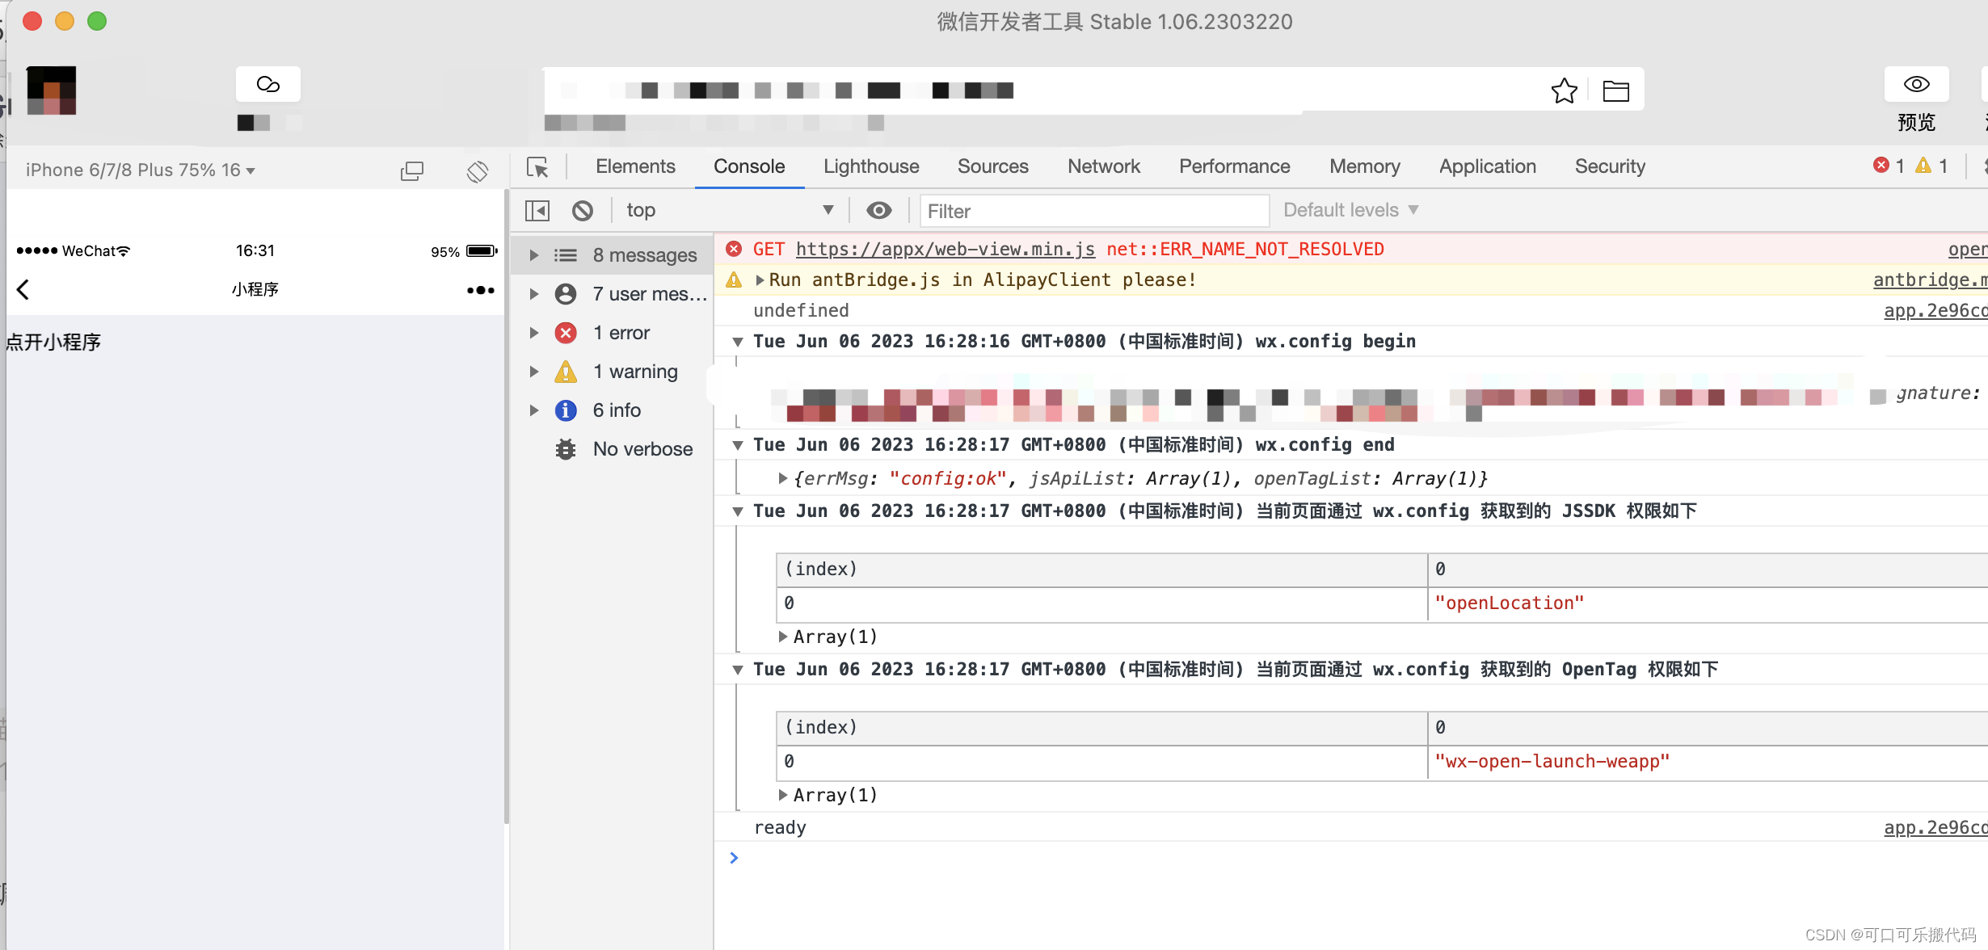Click the hide console sidebar panel icon
This screenshot has height=950, width=1988.
(536, 210)
